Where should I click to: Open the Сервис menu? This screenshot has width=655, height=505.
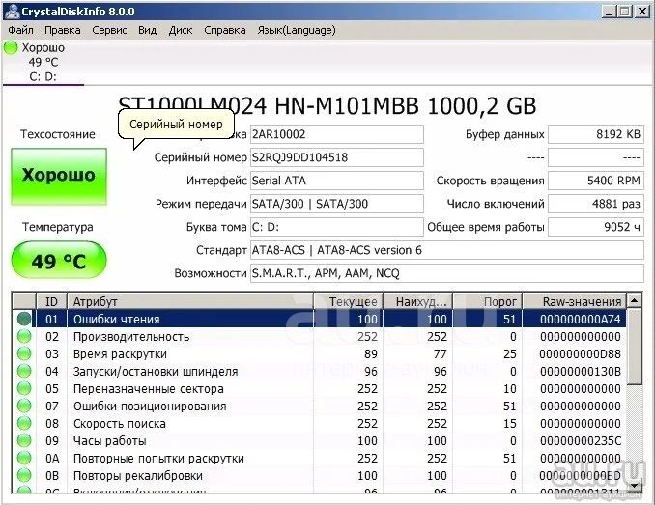(x=109, y=30)
